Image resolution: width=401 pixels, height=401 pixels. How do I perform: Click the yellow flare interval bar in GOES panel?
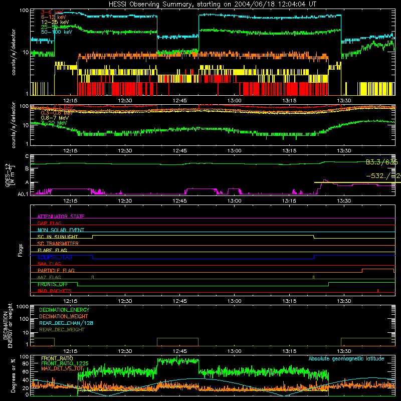(357, 182)
